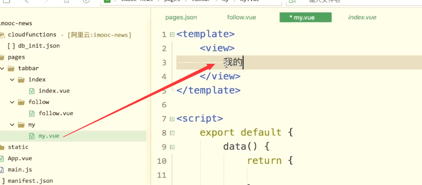The width and height of the screenshot is (422, 185).
Task: Switch to the pages.json tab
Action: [x=181, y=17]
